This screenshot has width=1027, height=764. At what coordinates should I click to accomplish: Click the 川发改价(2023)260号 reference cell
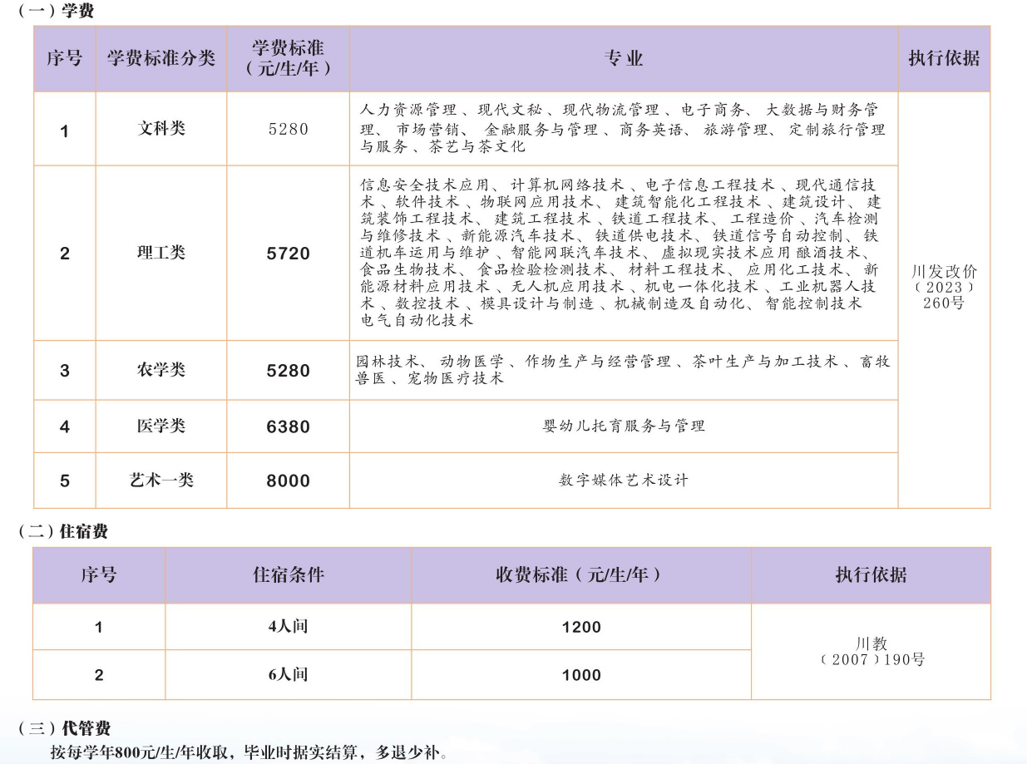pos(944,287)
